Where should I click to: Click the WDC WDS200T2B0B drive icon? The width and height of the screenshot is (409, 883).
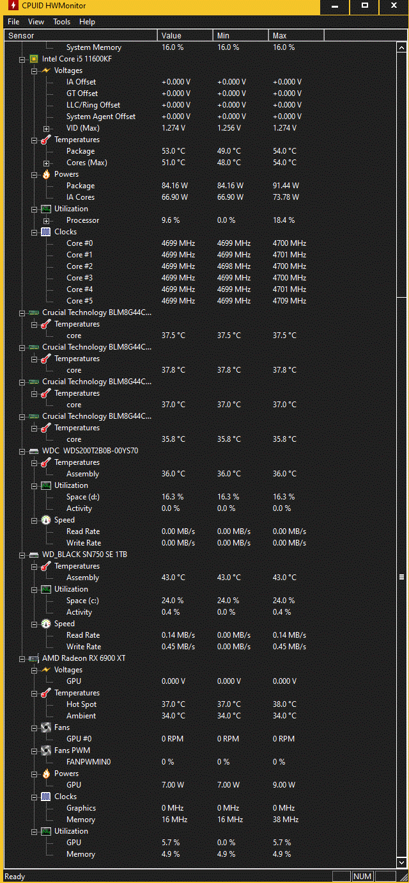[x=34, y=451]
